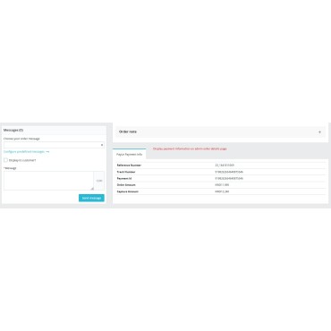
Task: Click the message textarea resize handle
Action: 92,188
